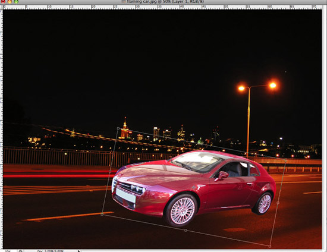Click the document proxy icon in title bar
Viewport: 327px width, 252px height.
(124, 1)
